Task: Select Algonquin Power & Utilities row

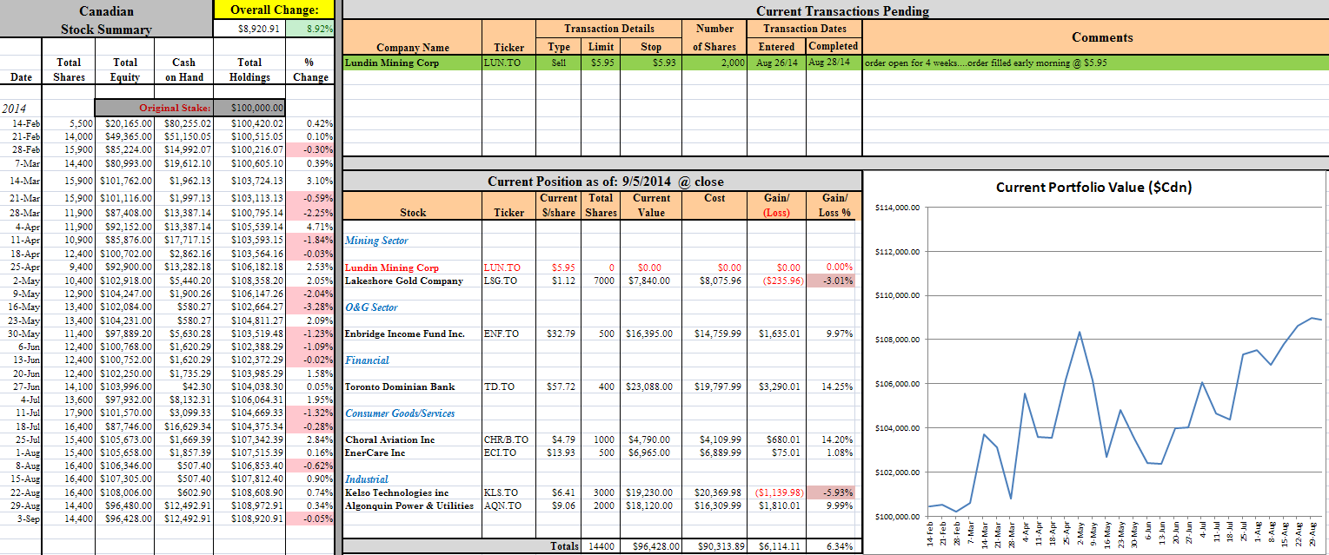Action: (x=600, y=505)
